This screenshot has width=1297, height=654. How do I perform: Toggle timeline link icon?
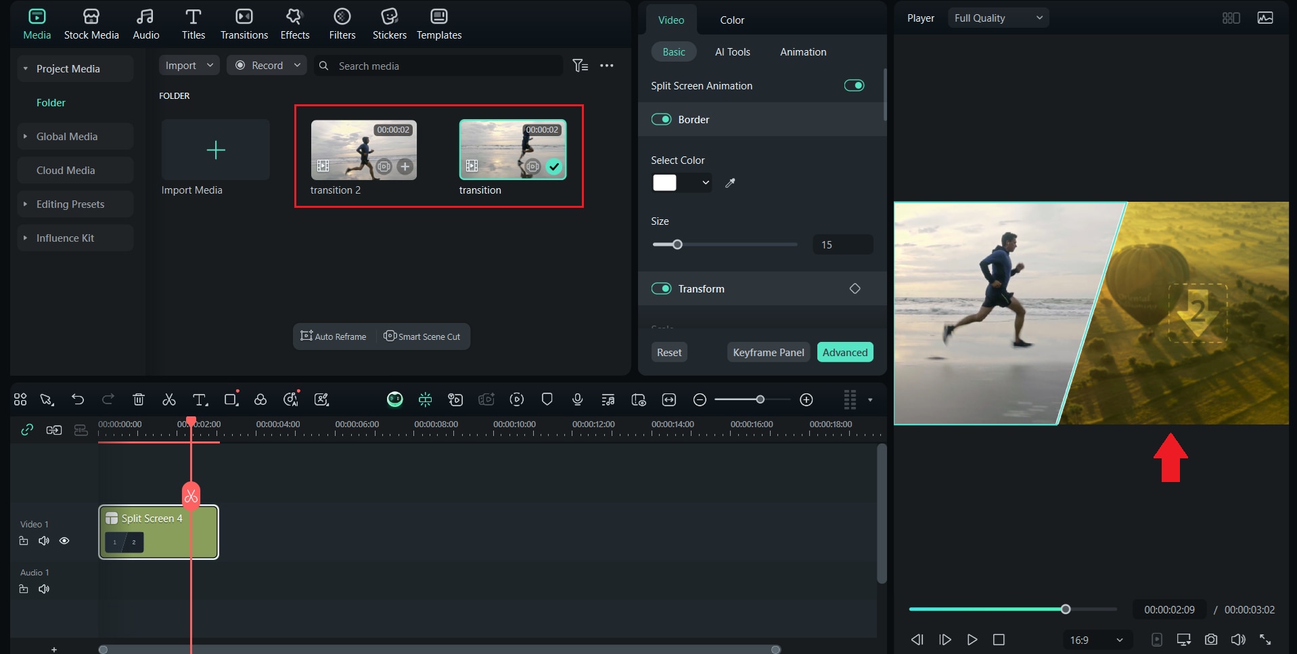click(27, 430)
